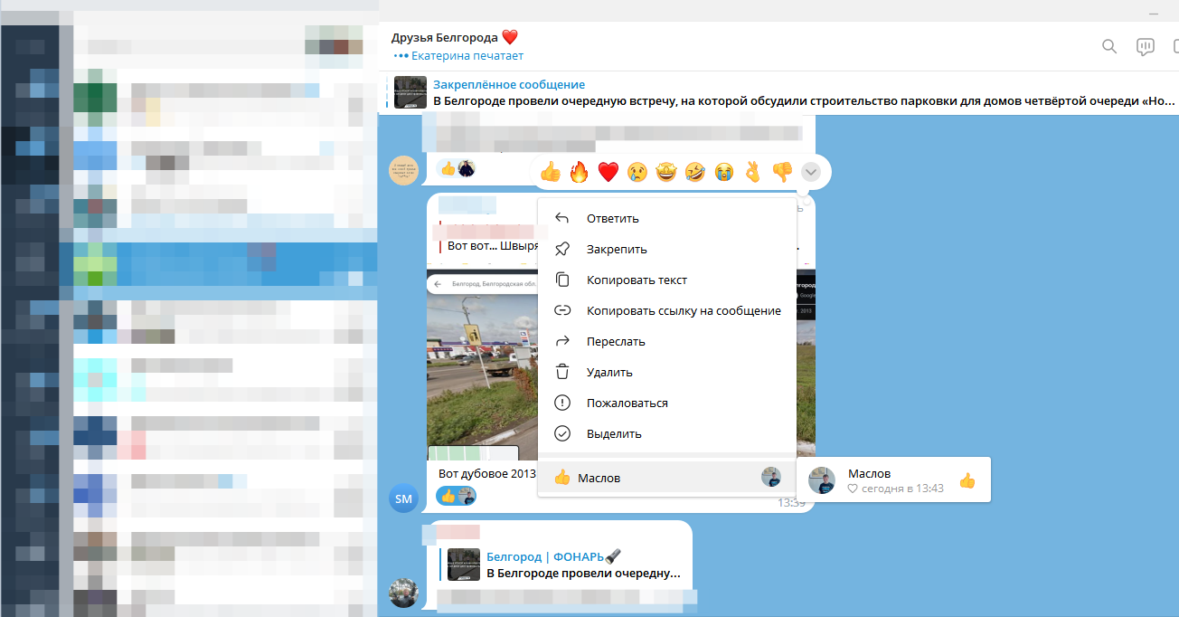
Task: Toggle message selection with Выделить
Action: coord(613,433)
